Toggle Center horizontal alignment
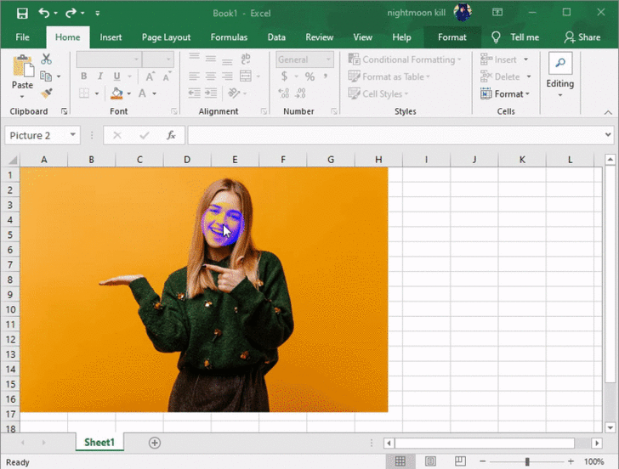619x469 pixels. point(210,76)
